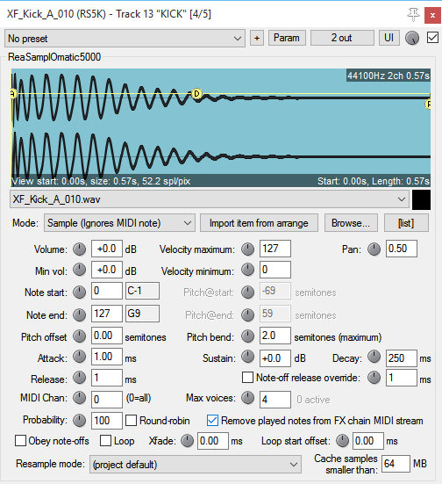
Task: Click the black color square
Action: 421,199
